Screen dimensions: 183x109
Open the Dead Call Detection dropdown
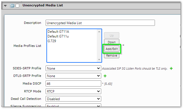tap(73, 99)
